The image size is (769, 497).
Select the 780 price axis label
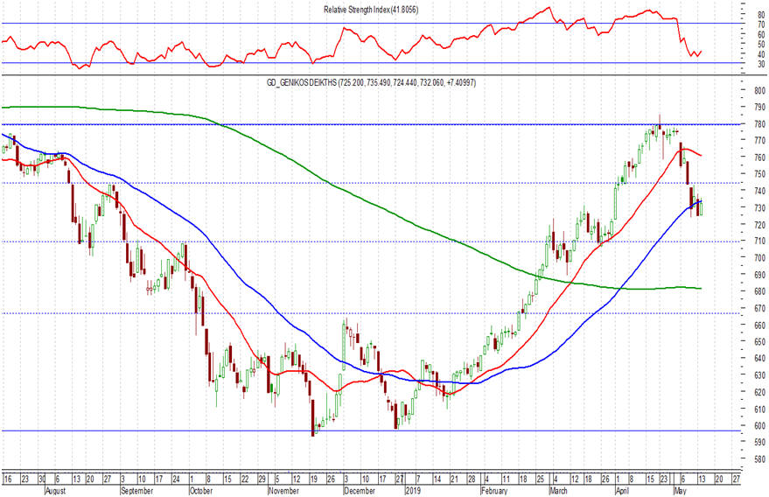coord(759,124)
